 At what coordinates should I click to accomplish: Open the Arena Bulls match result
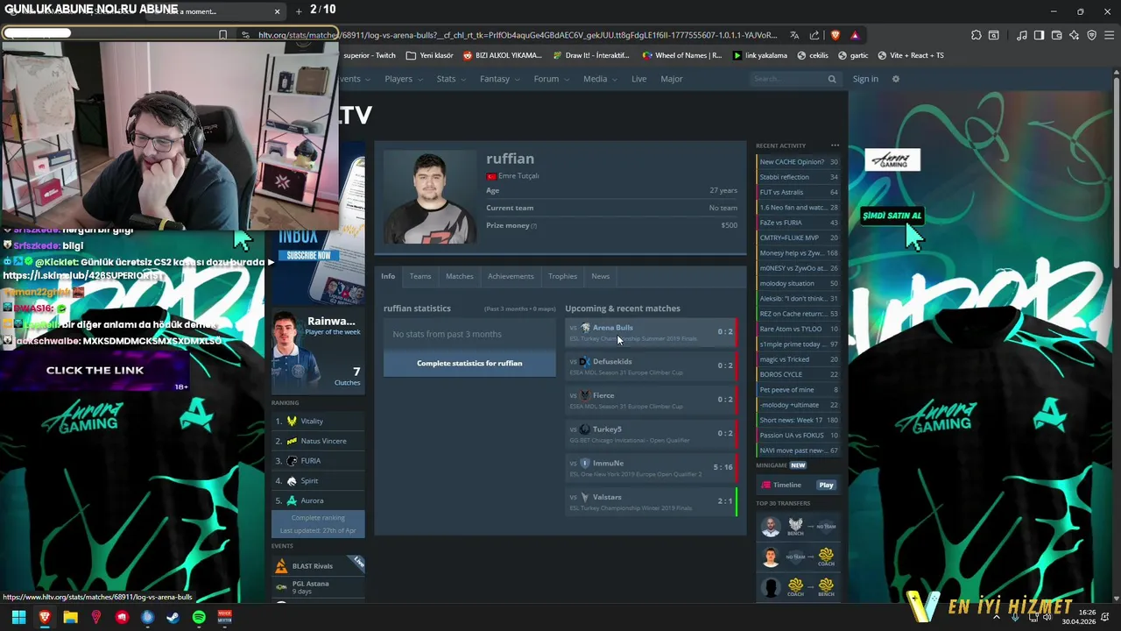(652, 332)
